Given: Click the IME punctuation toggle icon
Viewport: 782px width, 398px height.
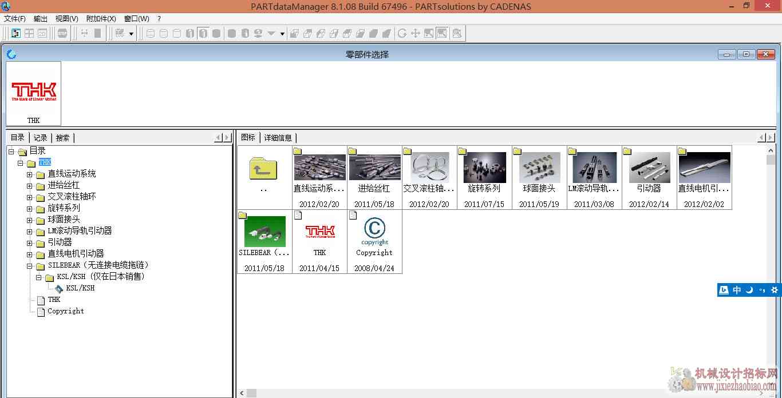Looking at the screenshot, I should click(762, 290).
